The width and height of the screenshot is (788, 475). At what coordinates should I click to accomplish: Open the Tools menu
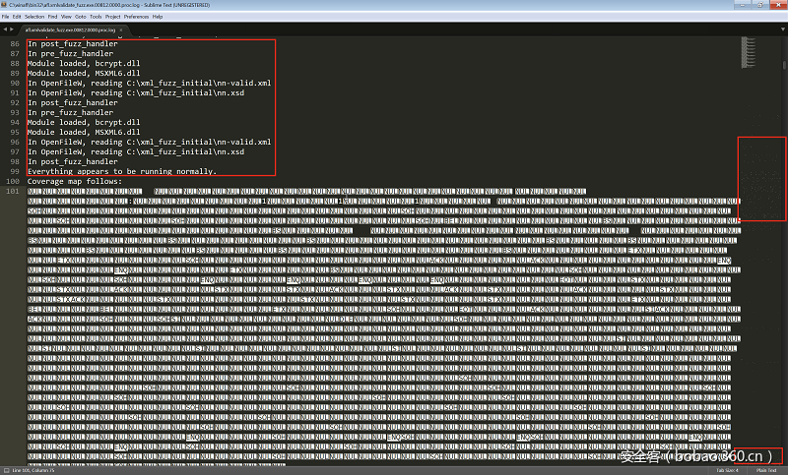[x=96, y=17]
